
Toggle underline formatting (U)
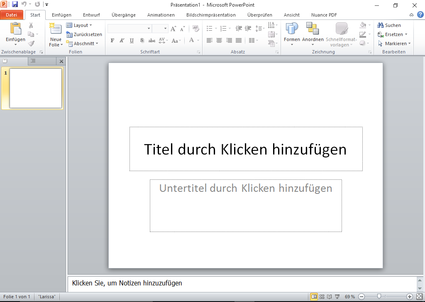coord(132,41)
